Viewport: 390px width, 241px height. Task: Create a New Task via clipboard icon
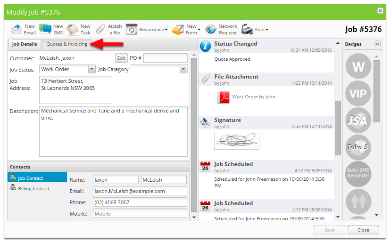pos(72,29)
